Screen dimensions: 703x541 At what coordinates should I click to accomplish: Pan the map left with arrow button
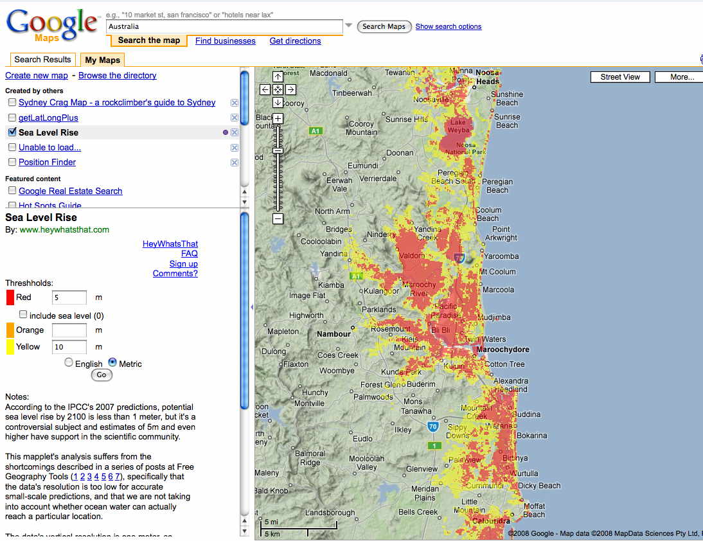tap(265, 90)
